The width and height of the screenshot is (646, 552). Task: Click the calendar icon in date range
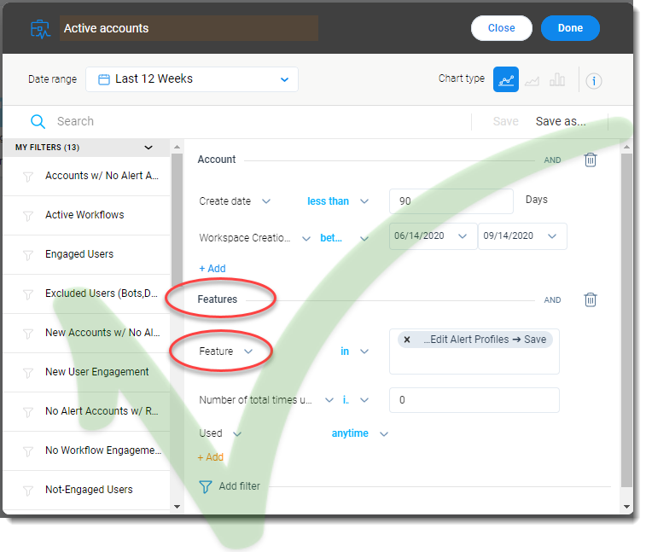coord(104,79)
